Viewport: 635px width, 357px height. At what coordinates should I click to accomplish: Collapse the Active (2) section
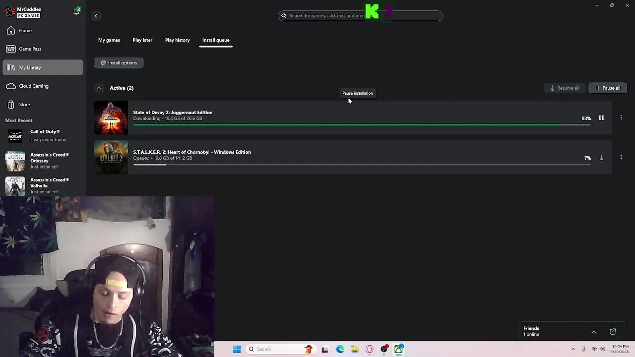[x=99, y=88]
